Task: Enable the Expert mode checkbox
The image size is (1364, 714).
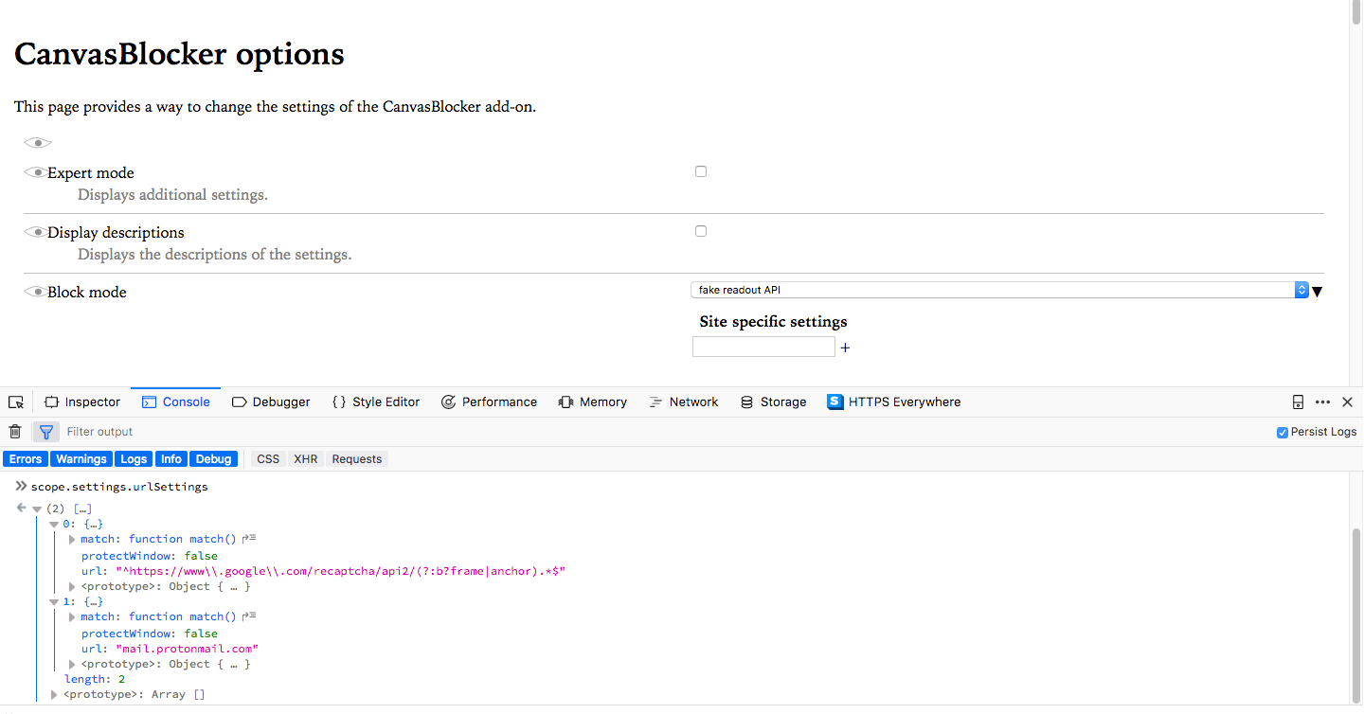Action: (x=701, y=171)
